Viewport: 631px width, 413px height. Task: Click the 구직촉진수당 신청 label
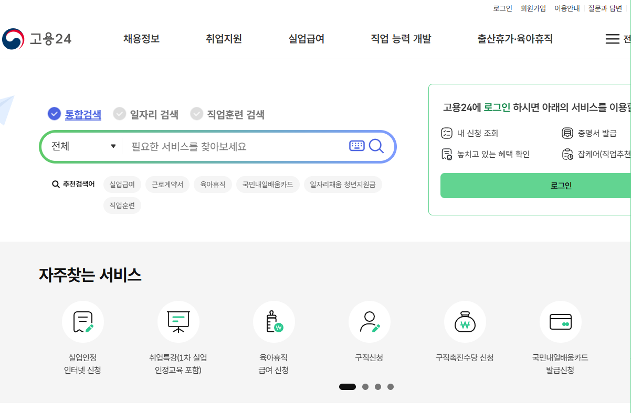coord(465,357)
